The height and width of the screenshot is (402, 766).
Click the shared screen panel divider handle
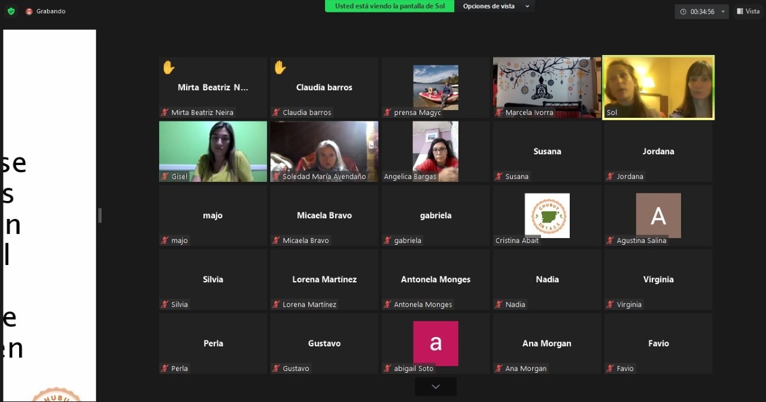pos(100,215)
